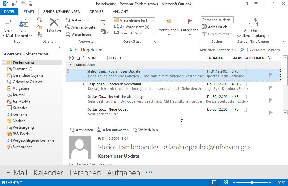
Task: Sort by importance column header icon
Action: pos(68,58)
